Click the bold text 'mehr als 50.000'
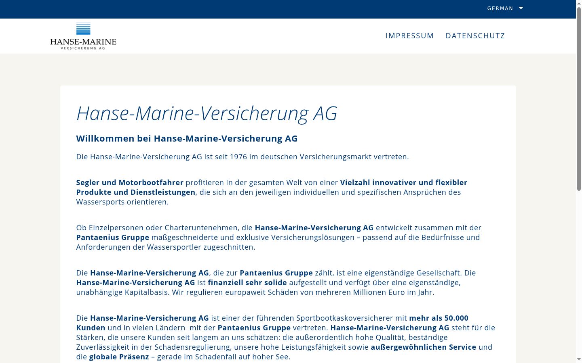Viewport: 582px width, 363px height. pyautogui.click(x=439, y=318)
